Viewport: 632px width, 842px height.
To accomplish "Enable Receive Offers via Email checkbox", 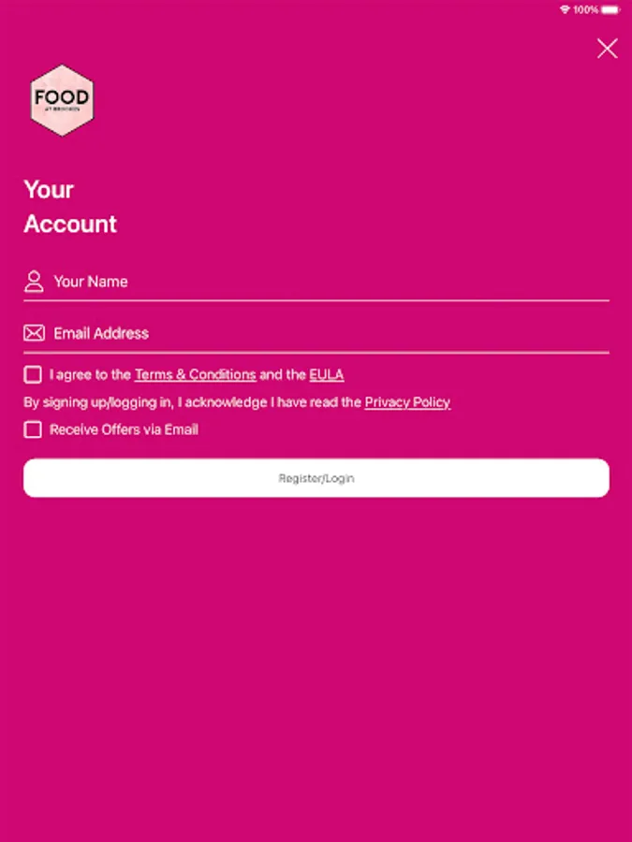I will click(x=33, y=429).
